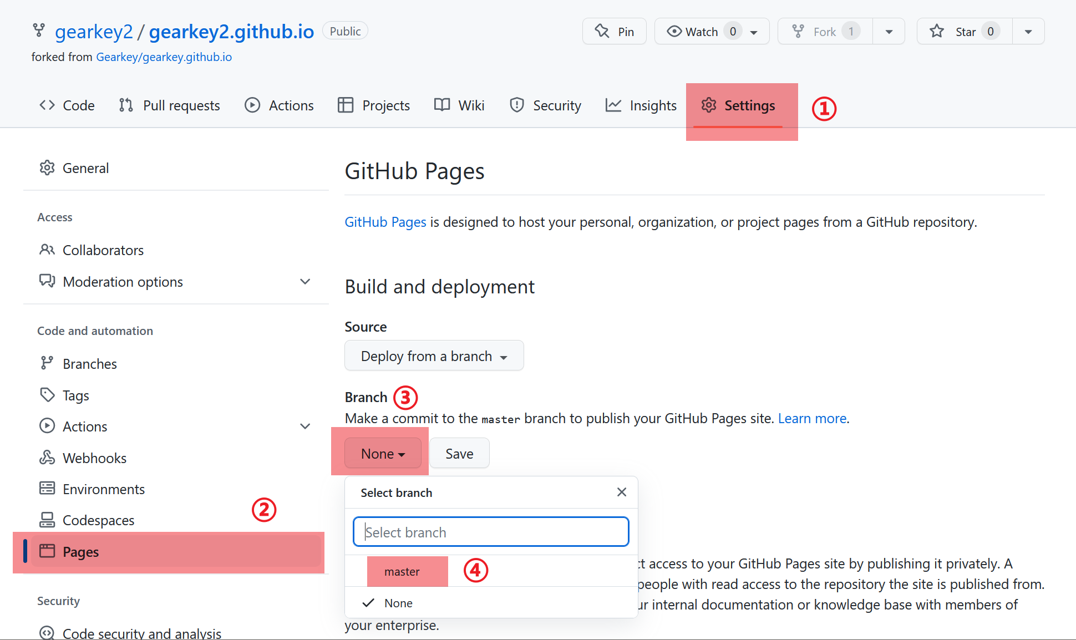Screen dimensions: 1076x640
Task: Close the Select branch popup
Action: click(x=622, y=492)
